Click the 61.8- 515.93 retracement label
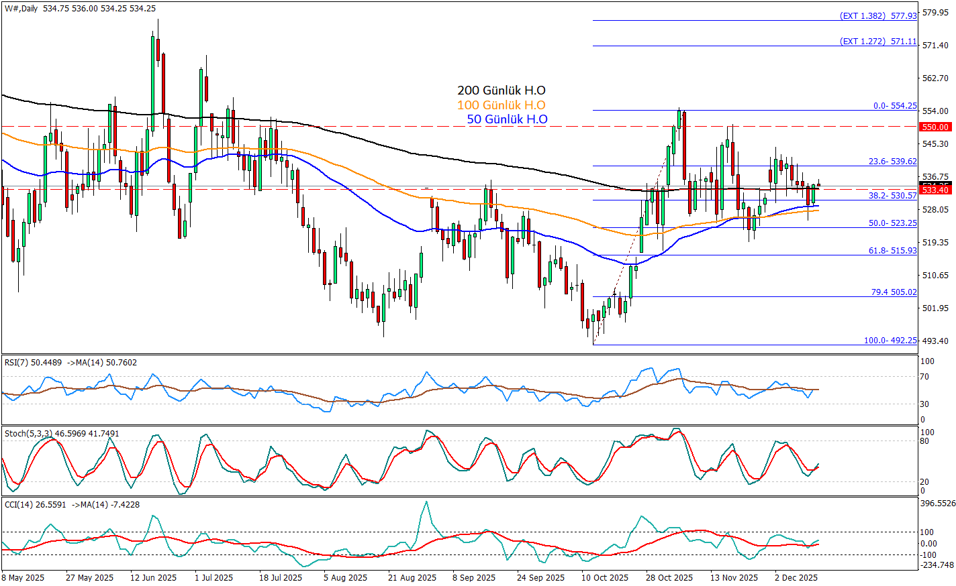 [x=892, y=250]
